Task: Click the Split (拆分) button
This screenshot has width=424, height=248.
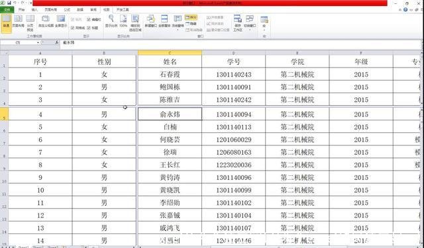Action: coord(191,17)
